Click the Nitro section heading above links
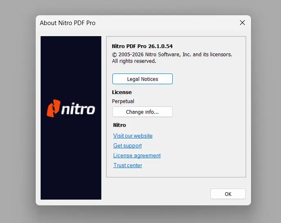The width and height of the screenshot is (281, 223). [x=119, y=125]
